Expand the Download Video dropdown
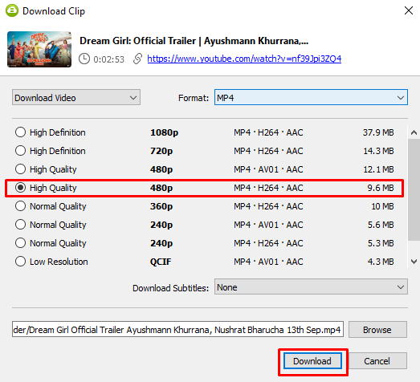The width and height of the screenshot is (420, 382). (x=76, y=97)
